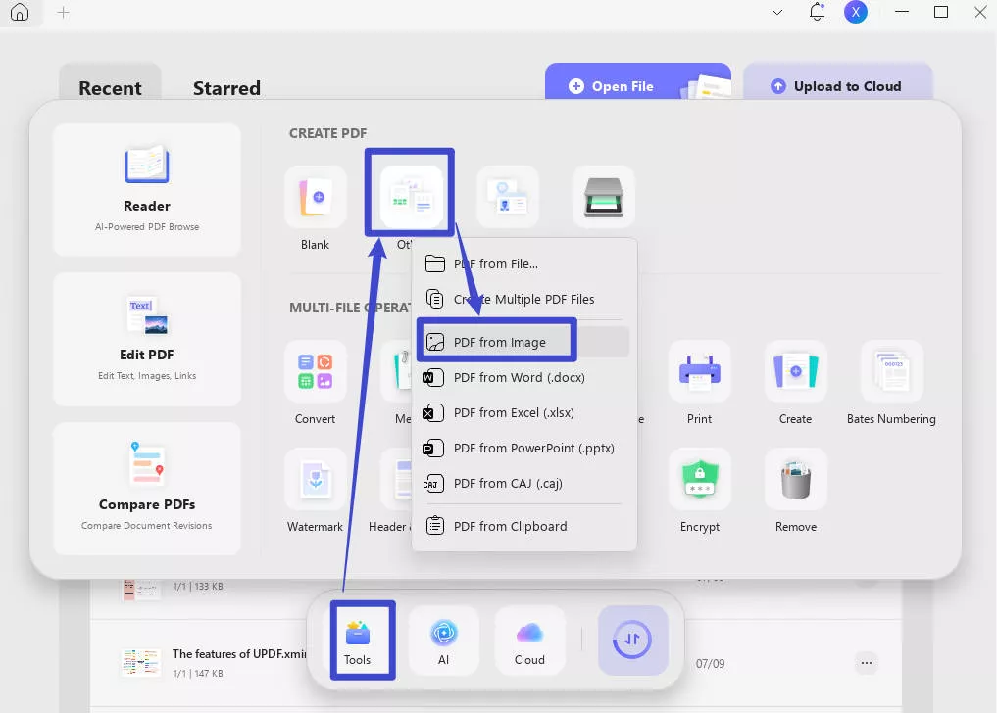The height and width of the screenshot is (713, 997).
Task: Select the Print tool
Action: point(699,372)
